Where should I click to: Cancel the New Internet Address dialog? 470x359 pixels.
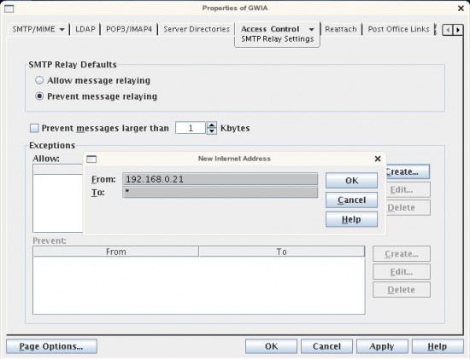pyautogui.click(x=351, y=200)
